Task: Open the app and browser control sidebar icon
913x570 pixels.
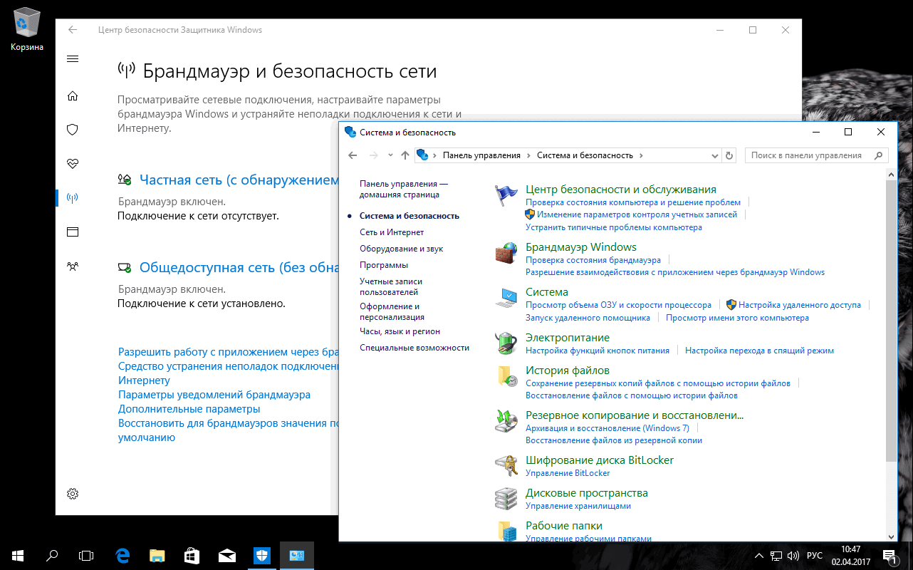Action: (x=72, y=232)
